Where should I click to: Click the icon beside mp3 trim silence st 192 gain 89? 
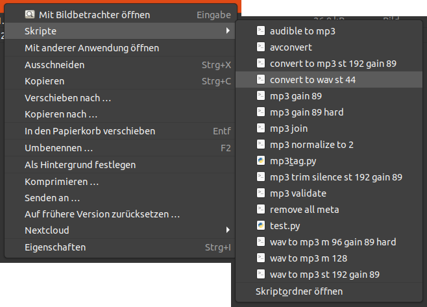(x=261, y=177)
